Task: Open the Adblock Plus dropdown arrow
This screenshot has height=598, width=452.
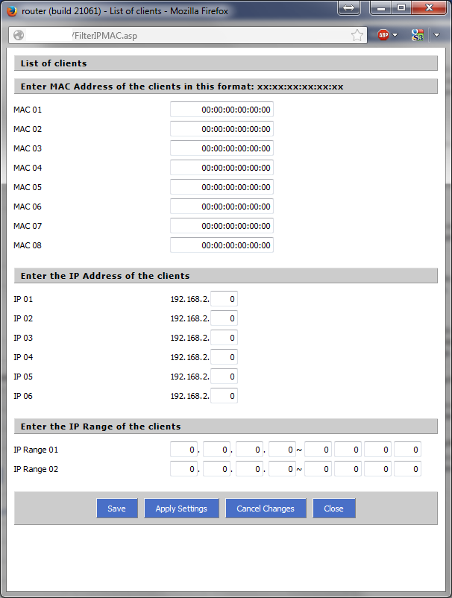Action: [x=395, y=35]
